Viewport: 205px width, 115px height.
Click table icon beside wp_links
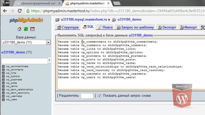click(x=3, y=73)
